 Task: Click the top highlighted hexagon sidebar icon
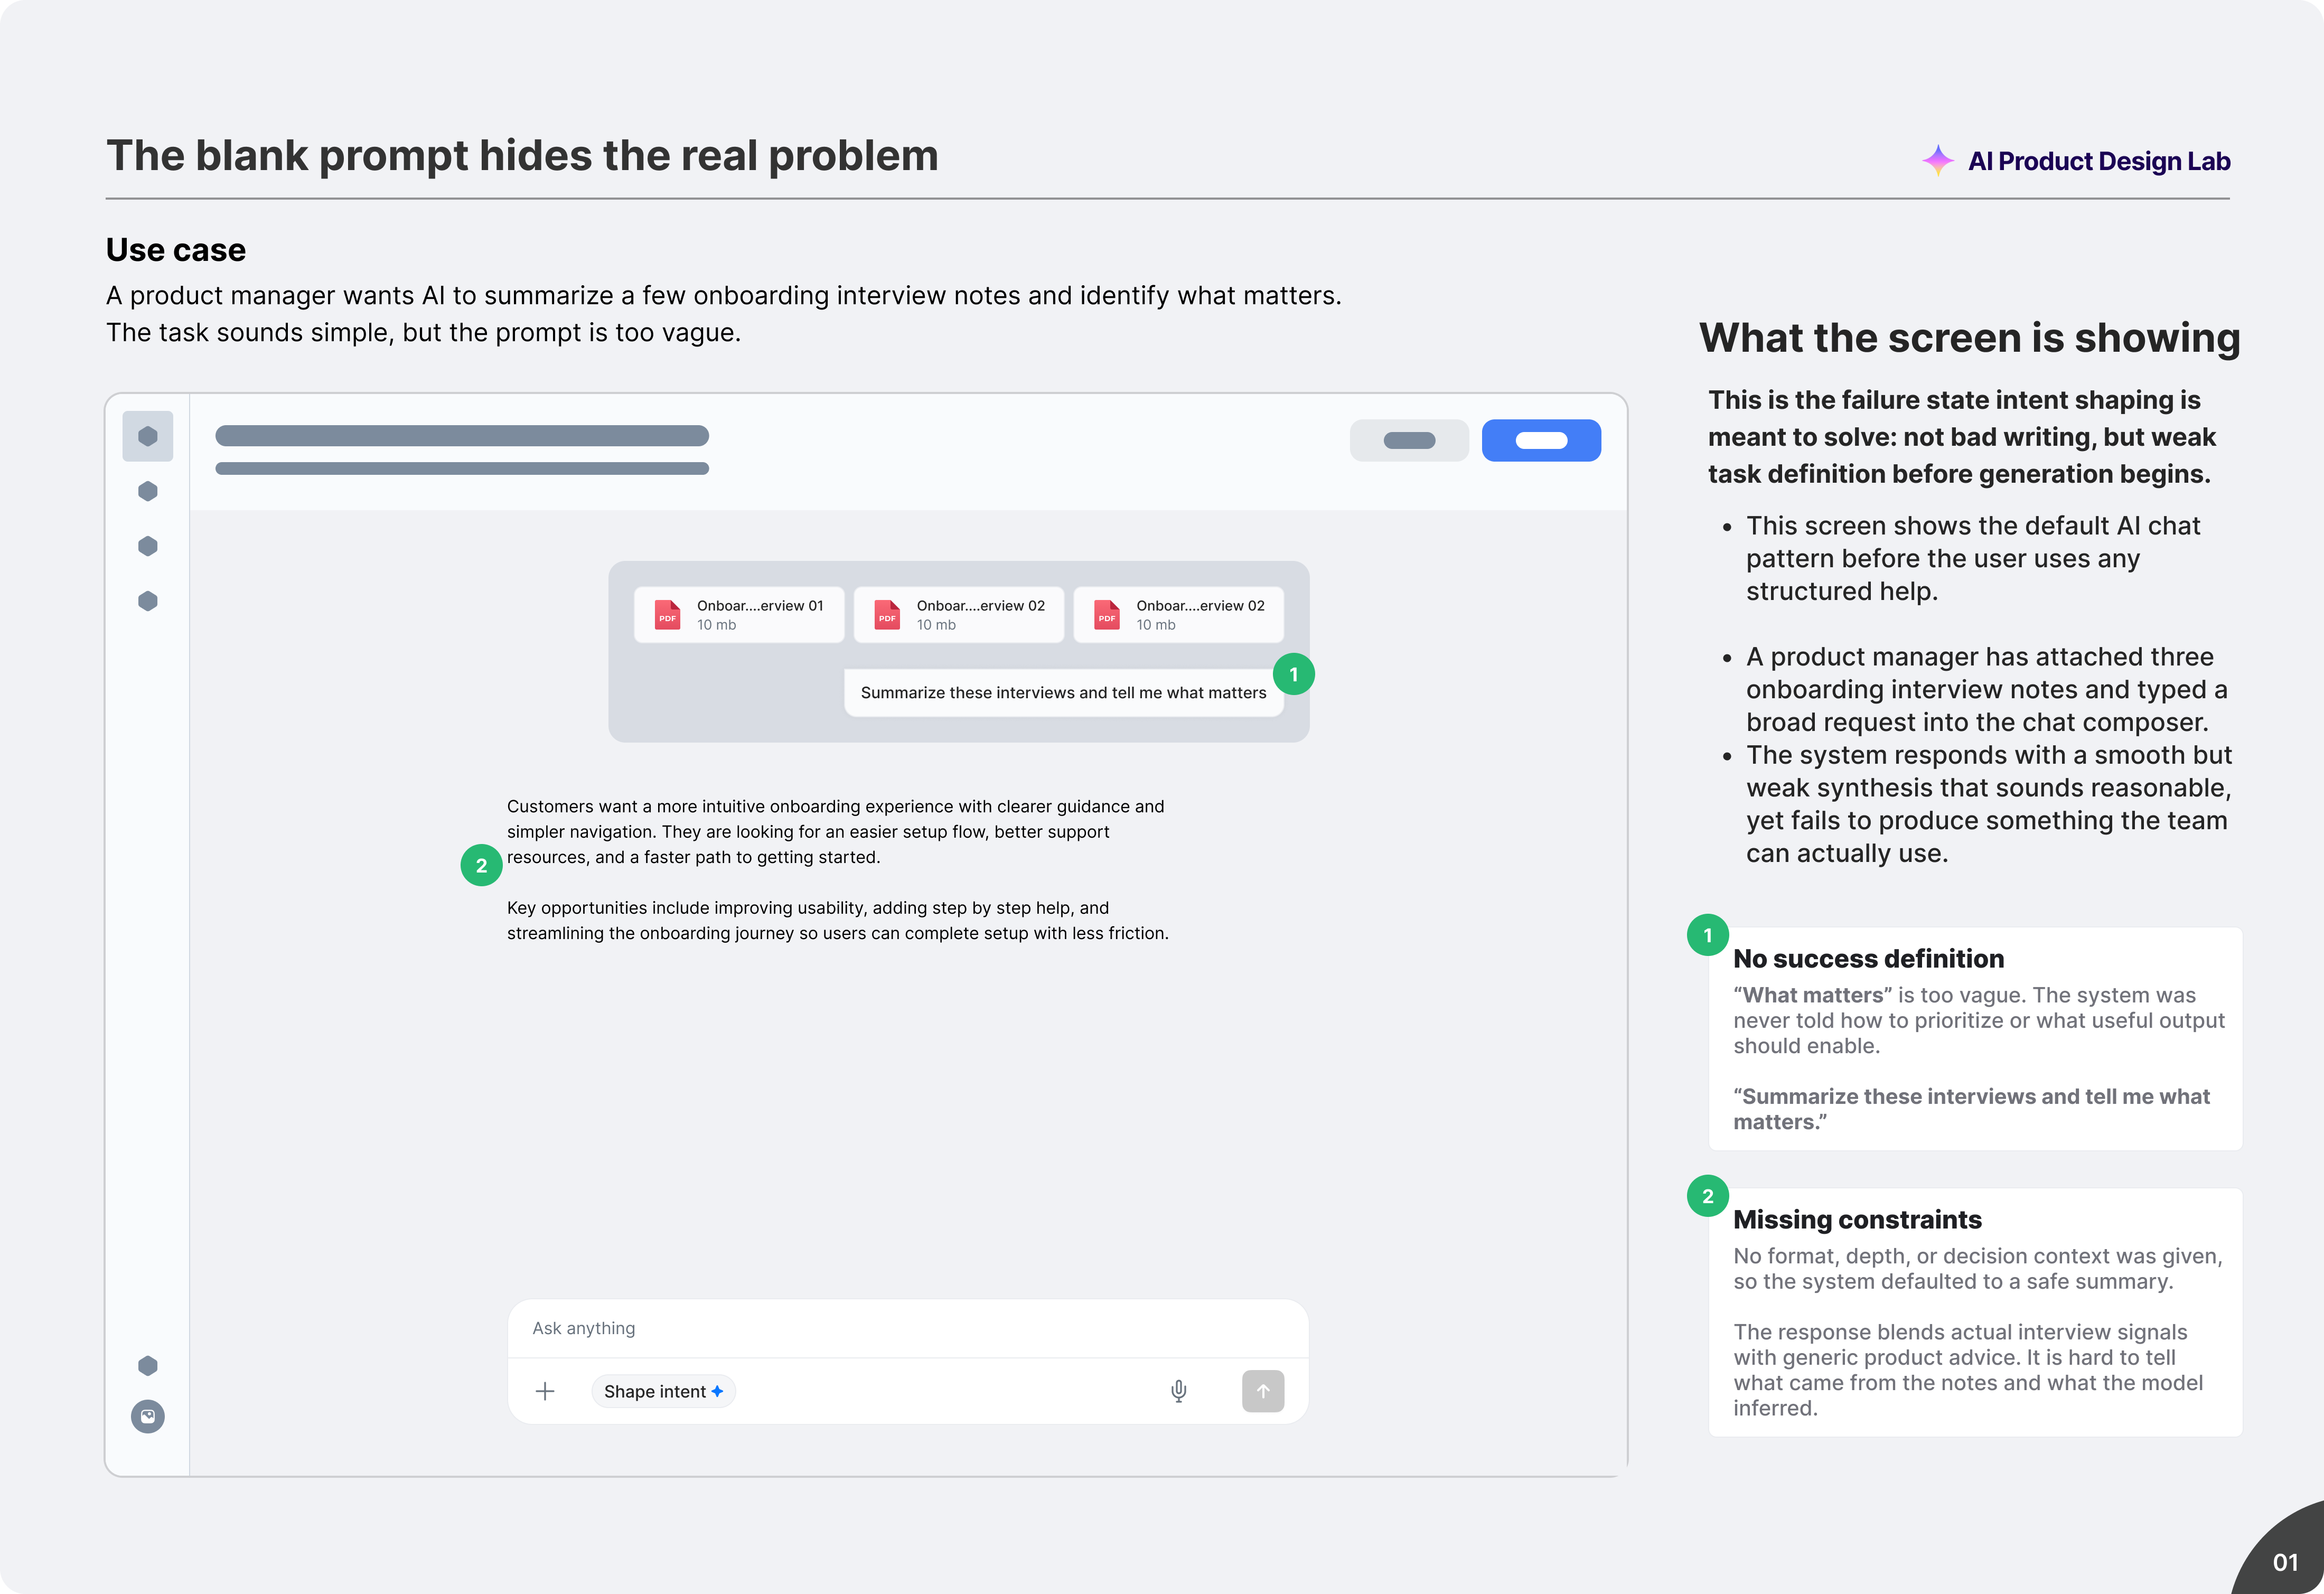[147, 436]
